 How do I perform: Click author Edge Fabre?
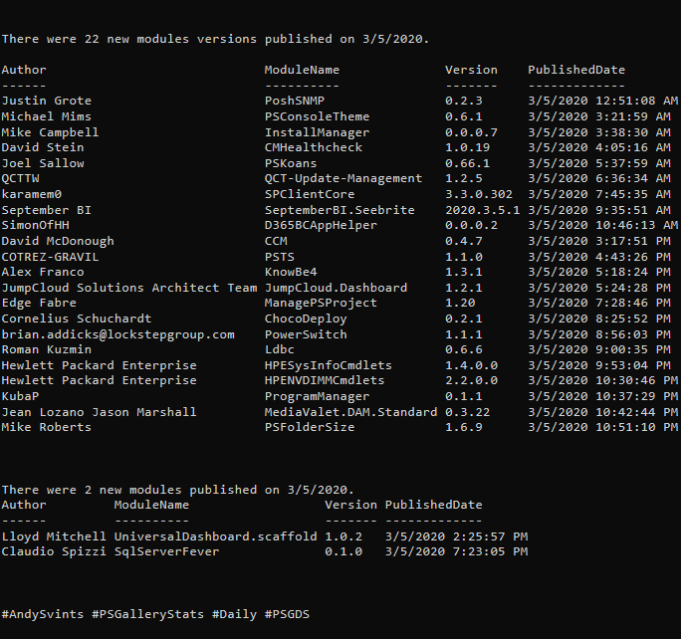(39, 303)
